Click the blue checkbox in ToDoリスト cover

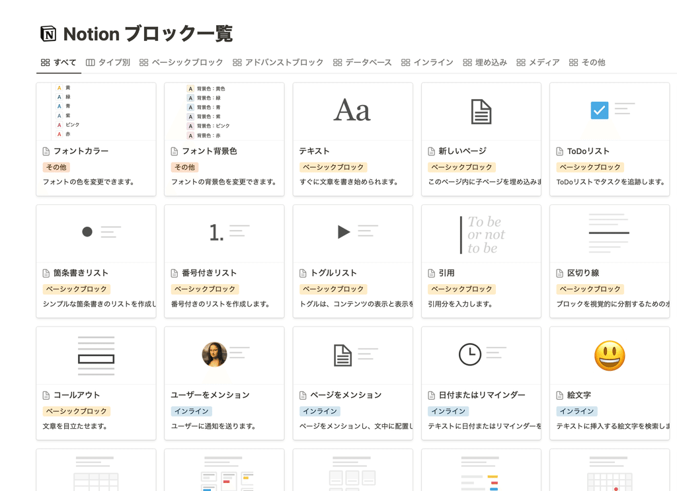click(599, 110)
